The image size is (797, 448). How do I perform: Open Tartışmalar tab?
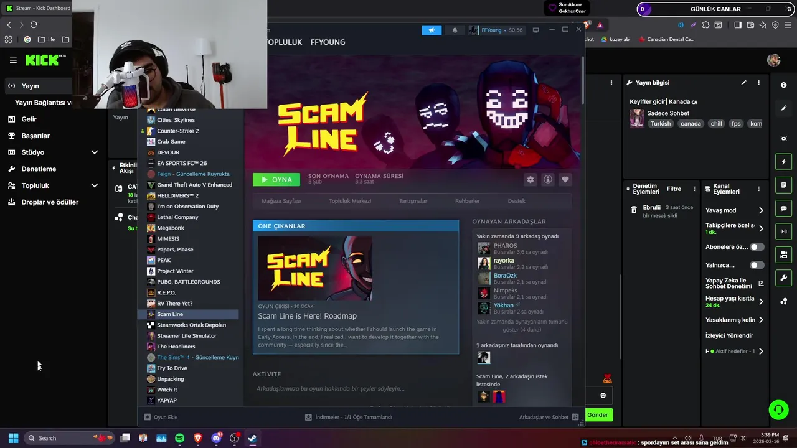(413, 201)
